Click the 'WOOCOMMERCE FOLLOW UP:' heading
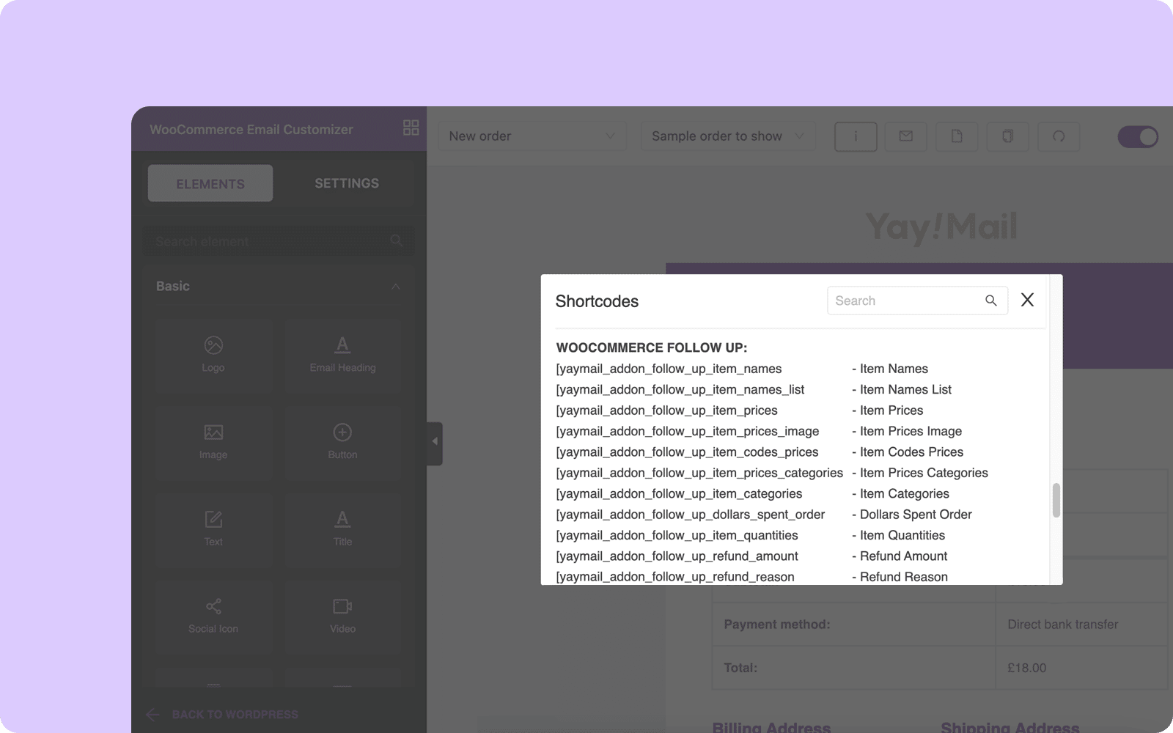 pos(652,347)
